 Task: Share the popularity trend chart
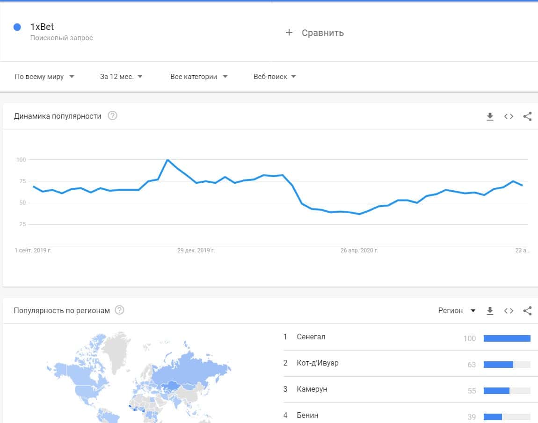[527, 116]
